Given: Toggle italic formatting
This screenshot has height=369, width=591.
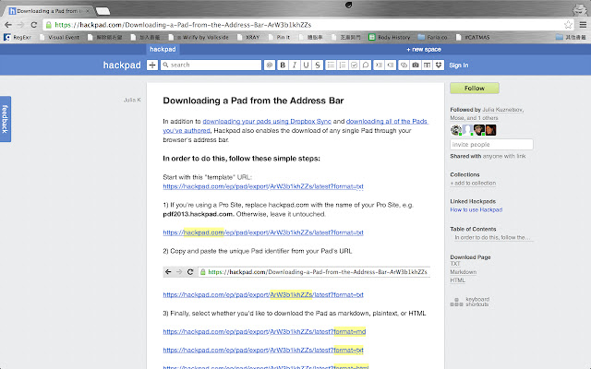Looking at the screenshot, I should [x=295, y=65].
